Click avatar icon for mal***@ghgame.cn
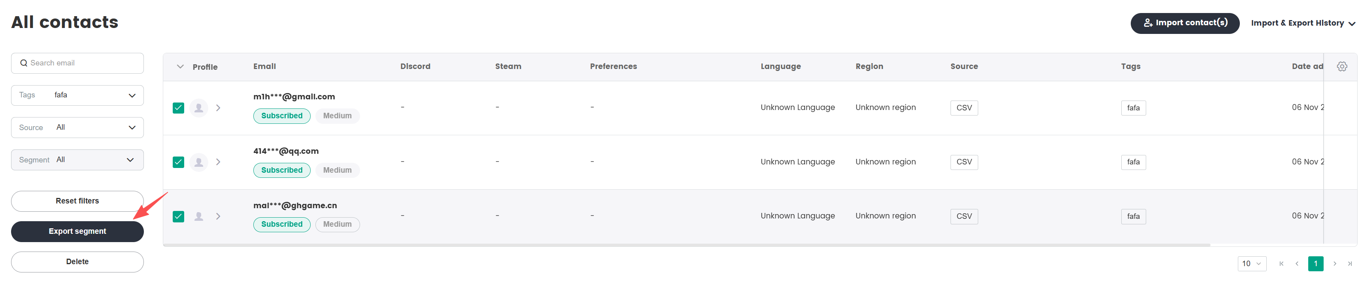The image size is (1360, 304). coord(198,216)
